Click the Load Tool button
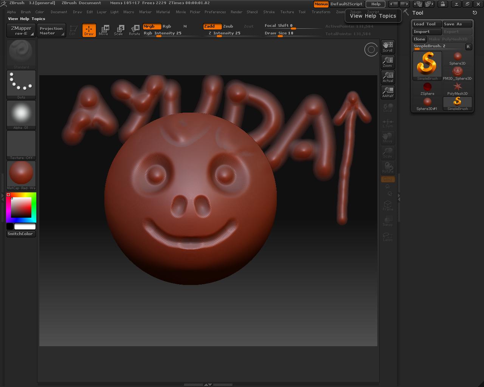 point(427,24)
